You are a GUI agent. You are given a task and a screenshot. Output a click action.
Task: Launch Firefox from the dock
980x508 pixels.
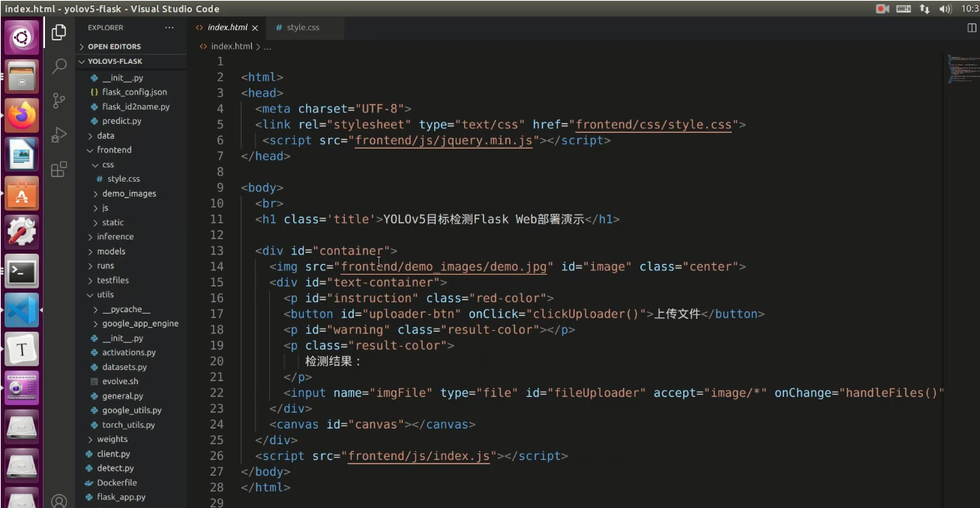22,115
